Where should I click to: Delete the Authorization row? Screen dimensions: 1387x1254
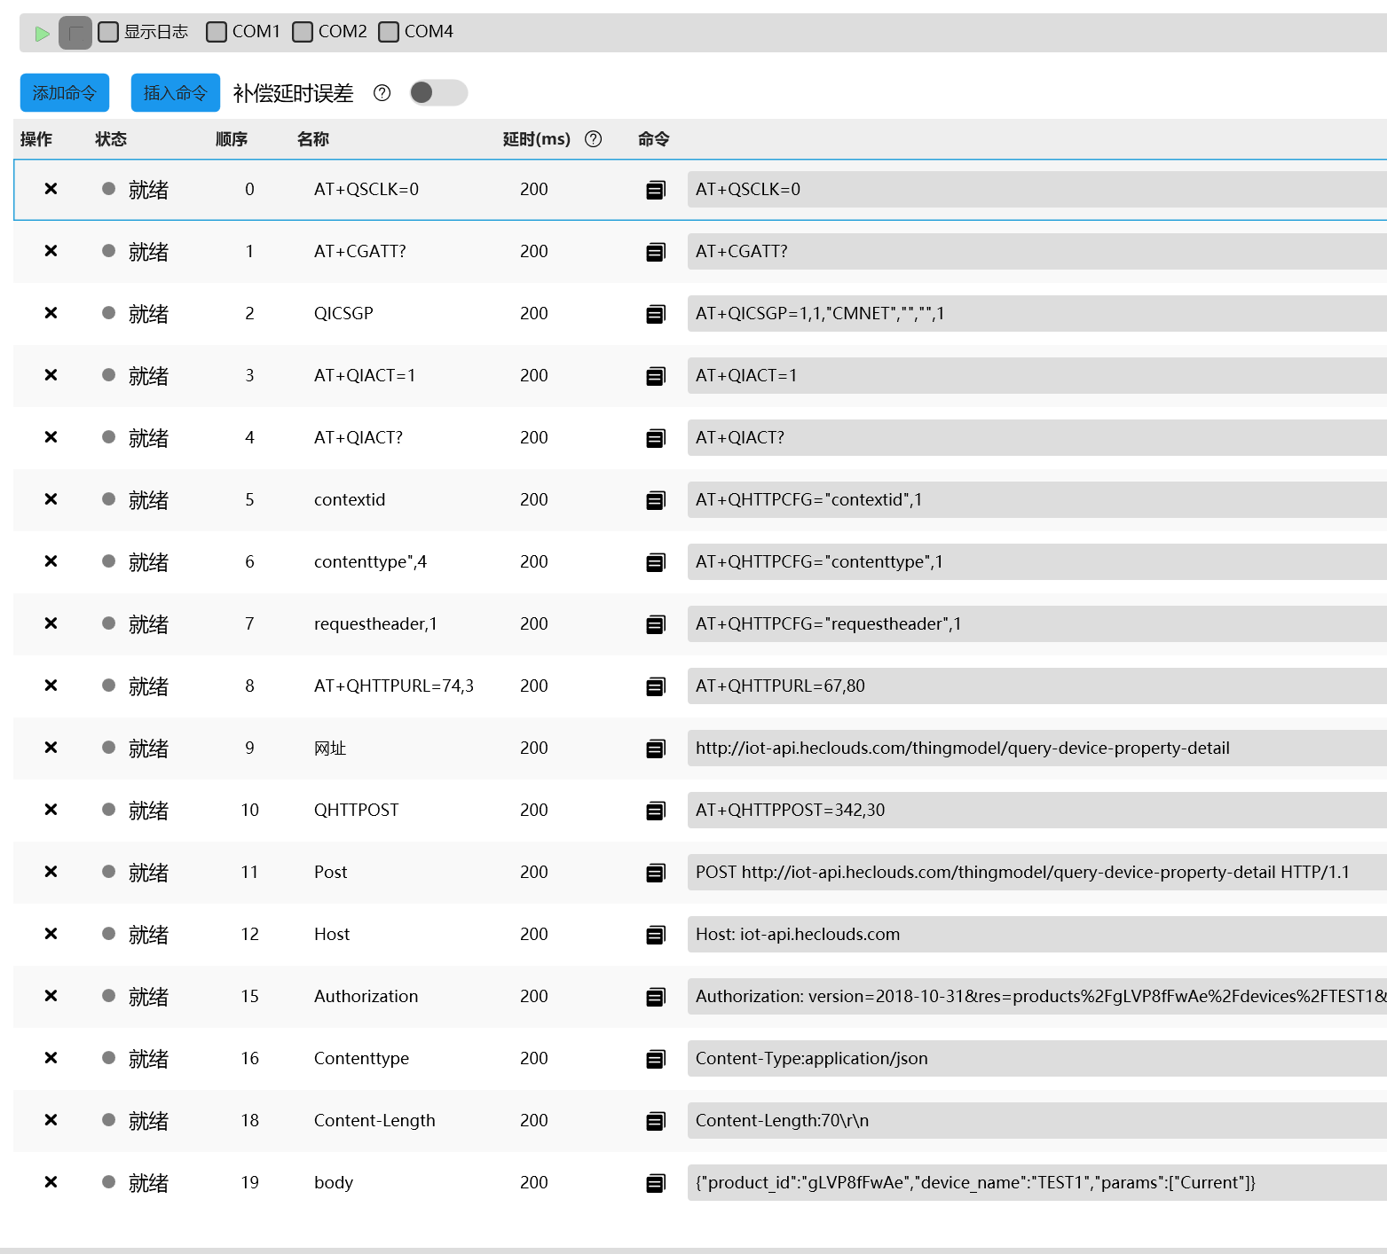pyautogui.click(x=51, y=996)
